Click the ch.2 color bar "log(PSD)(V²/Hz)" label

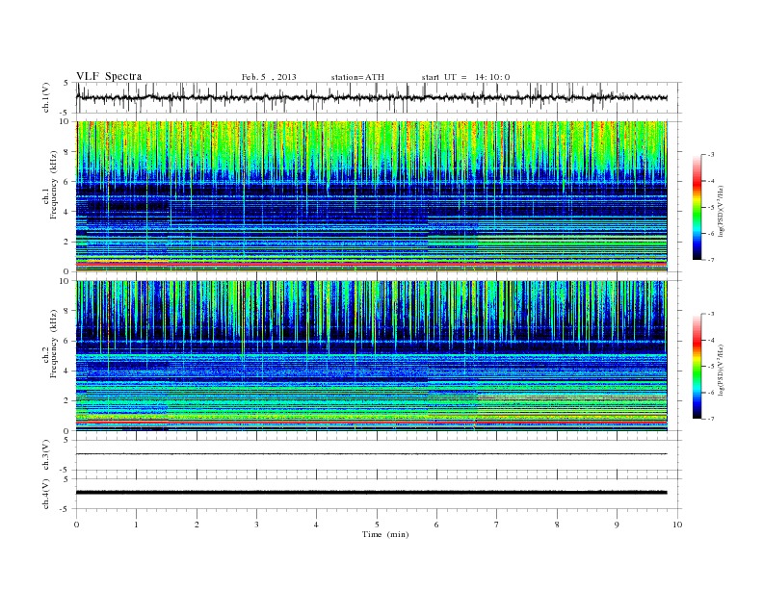coord(722,371)
